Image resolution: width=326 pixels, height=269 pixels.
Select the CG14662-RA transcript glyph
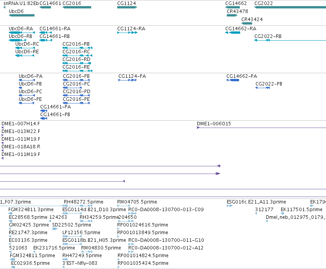point(233,33)
